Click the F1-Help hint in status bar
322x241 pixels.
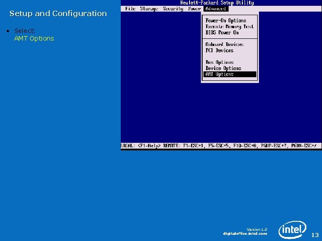click(x=149, y=145)
